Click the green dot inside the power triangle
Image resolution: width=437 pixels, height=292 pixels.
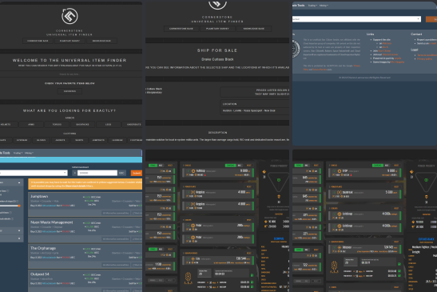pos(279,180)
